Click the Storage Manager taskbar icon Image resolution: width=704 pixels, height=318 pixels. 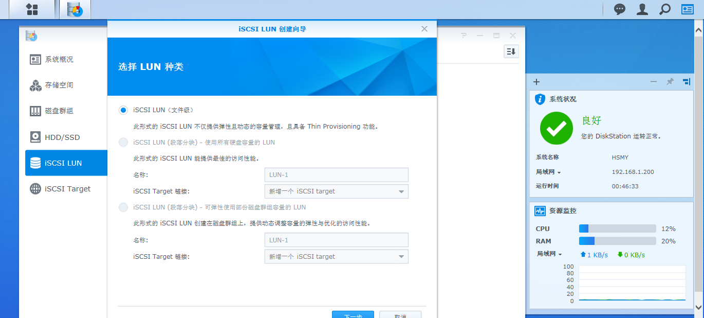tap(75, 9)
